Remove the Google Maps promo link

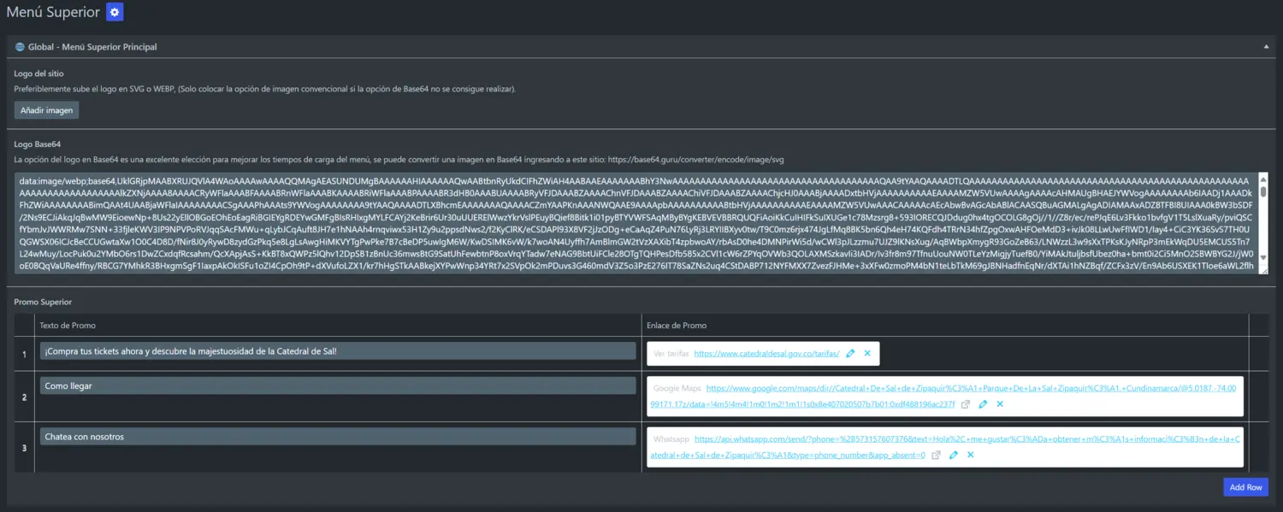[x=1000, y=404]
